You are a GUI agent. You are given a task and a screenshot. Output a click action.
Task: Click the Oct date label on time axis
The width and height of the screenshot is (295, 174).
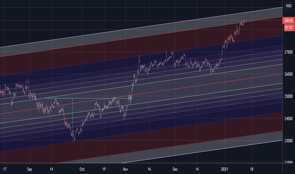coord(82,169)
